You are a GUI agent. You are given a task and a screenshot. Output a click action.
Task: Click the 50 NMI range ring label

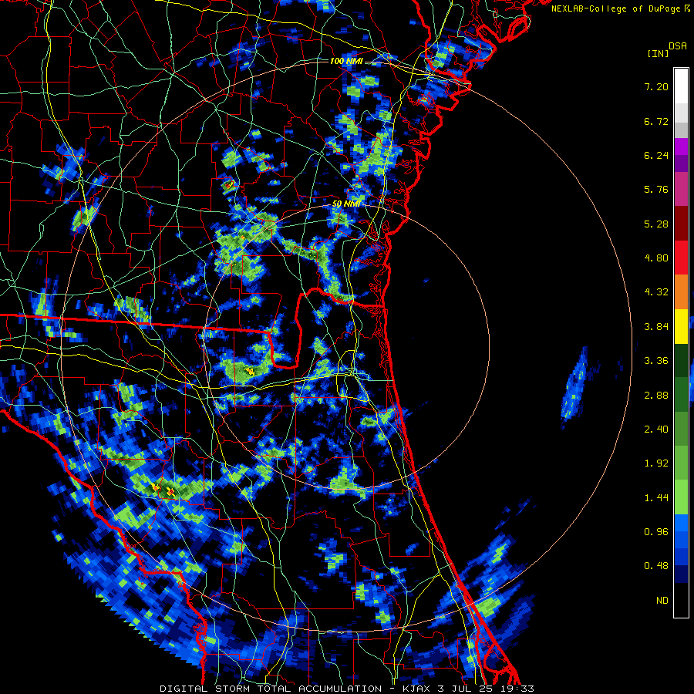(x=346, y=204)
